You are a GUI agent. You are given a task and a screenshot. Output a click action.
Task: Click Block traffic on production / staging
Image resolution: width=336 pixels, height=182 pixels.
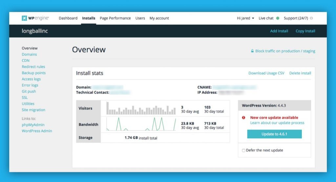(285, 51)
